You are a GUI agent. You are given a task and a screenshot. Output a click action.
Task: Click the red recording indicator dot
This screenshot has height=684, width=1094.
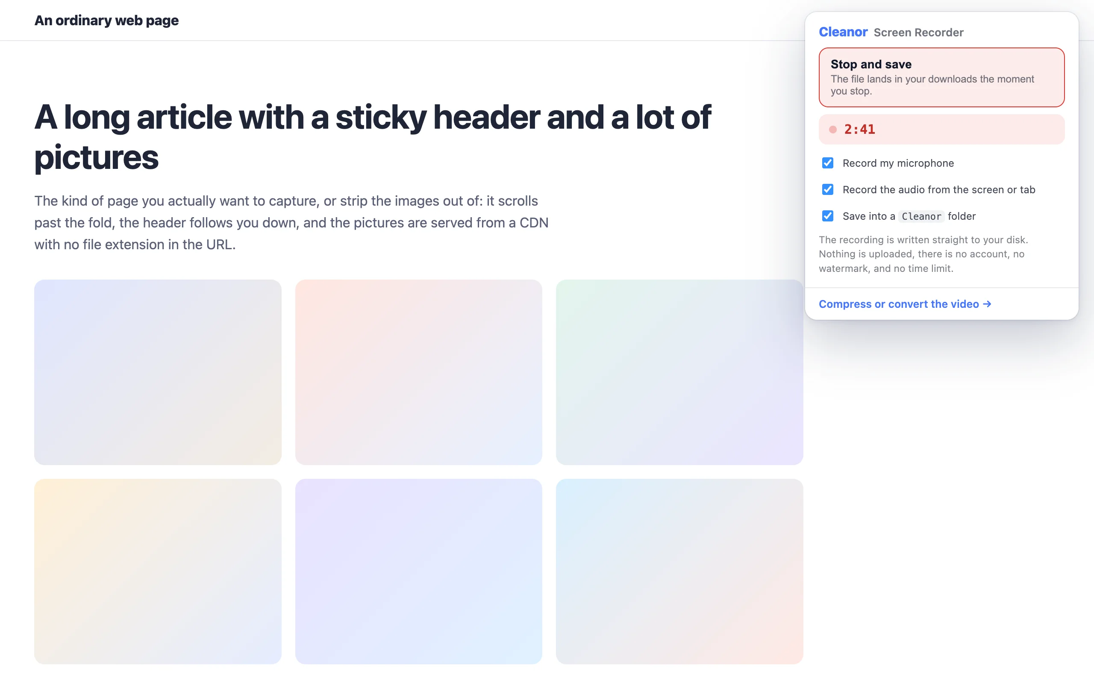[x=833, y=130]
